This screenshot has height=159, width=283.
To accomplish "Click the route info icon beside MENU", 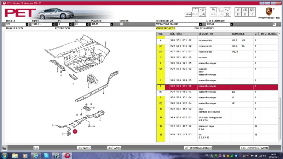I will (202, 14).
